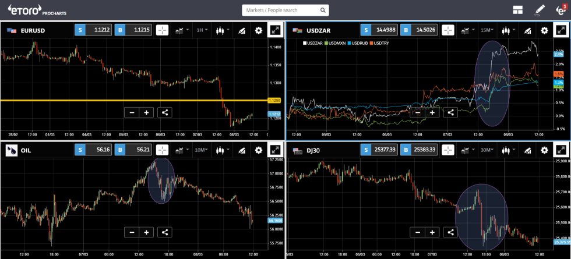This screenshot has width=571, height=259.
Task: Zoom in on the EURUSD chart
Action: click(146, 113)
